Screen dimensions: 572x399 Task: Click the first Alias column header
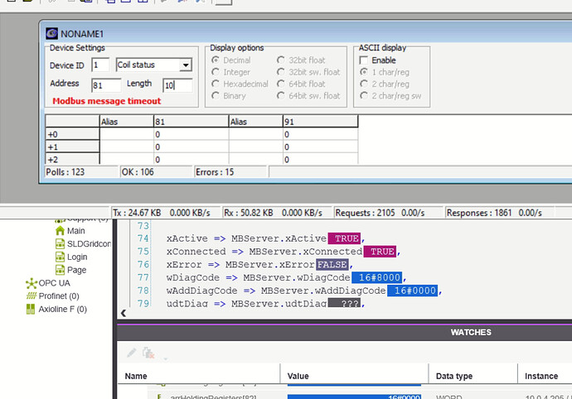point(127,122)
